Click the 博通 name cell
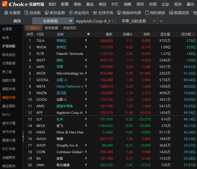The image size is (197, 169). 60,139
